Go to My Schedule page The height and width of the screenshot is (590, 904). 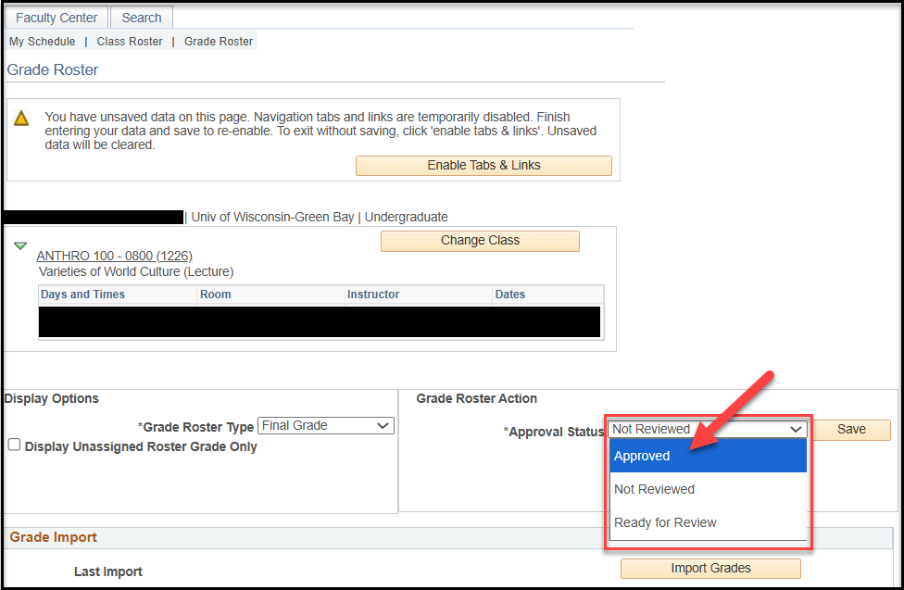[x=43, y=42]
